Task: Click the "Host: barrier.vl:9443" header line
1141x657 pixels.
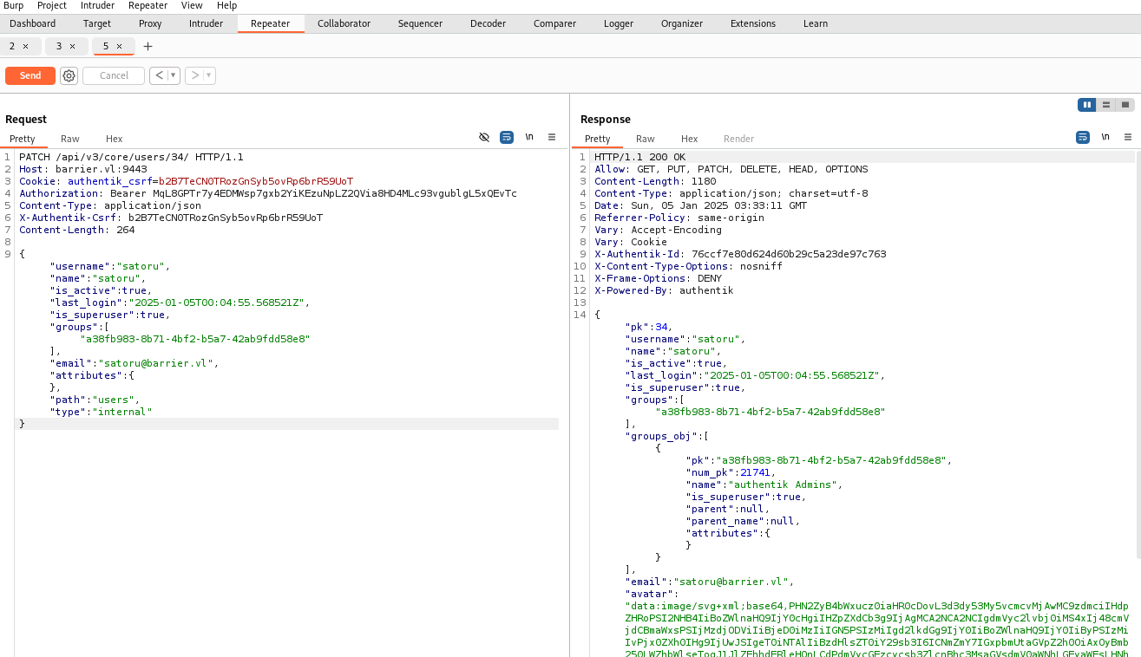Action: [83, 169]
